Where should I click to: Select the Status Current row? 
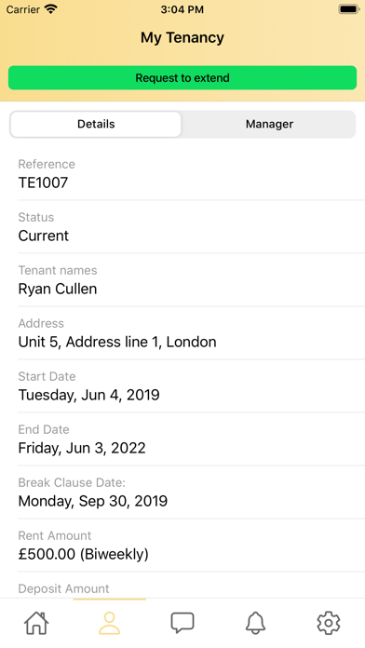pyautogui.click(x=192, y=227)
